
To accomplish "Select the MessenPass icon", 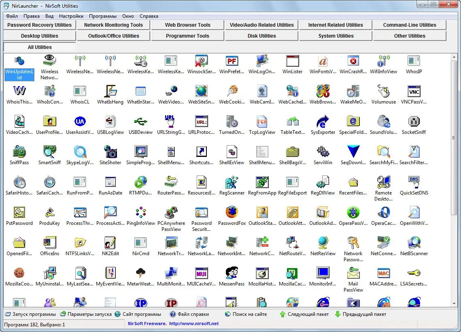I will tap(232, 273).
